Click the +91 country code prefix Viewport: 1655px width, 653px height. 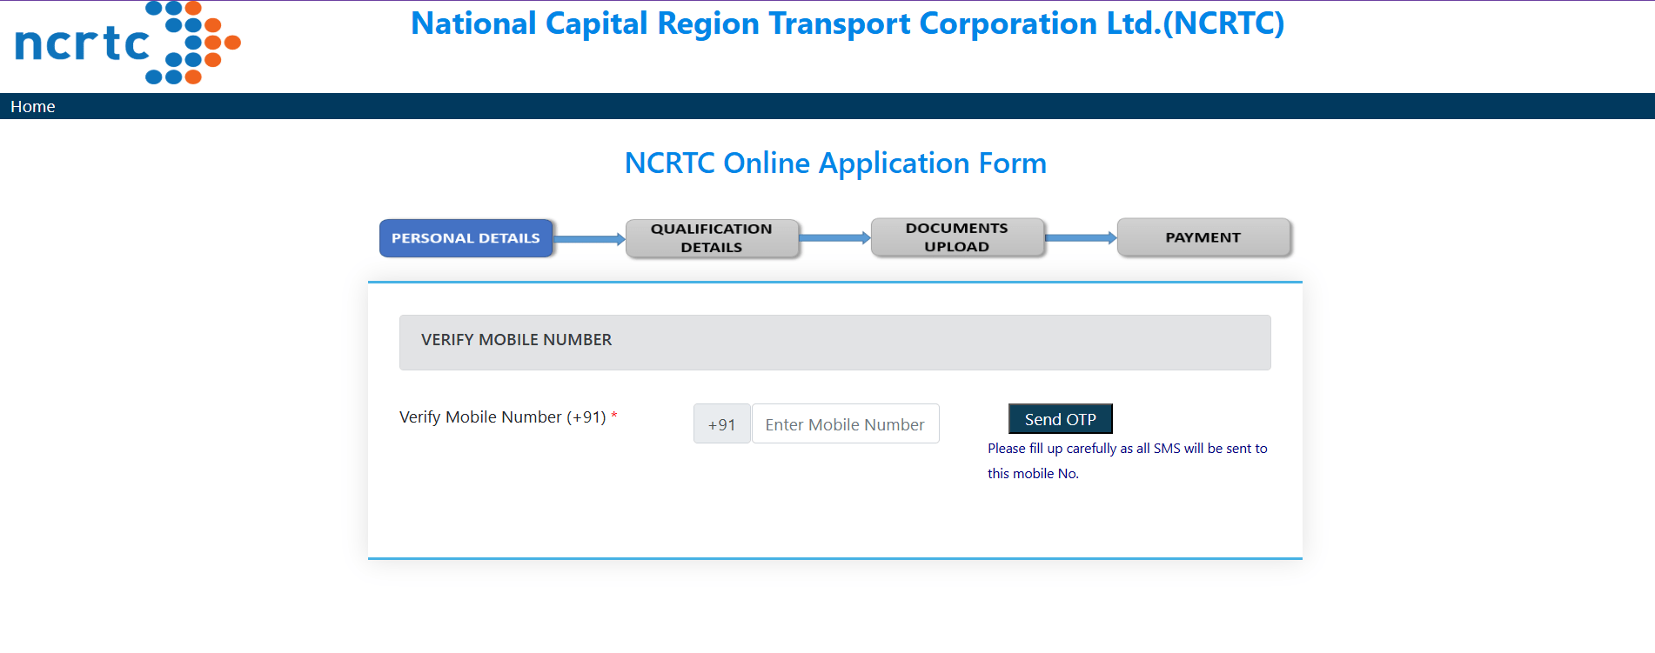tap(721, 424)
